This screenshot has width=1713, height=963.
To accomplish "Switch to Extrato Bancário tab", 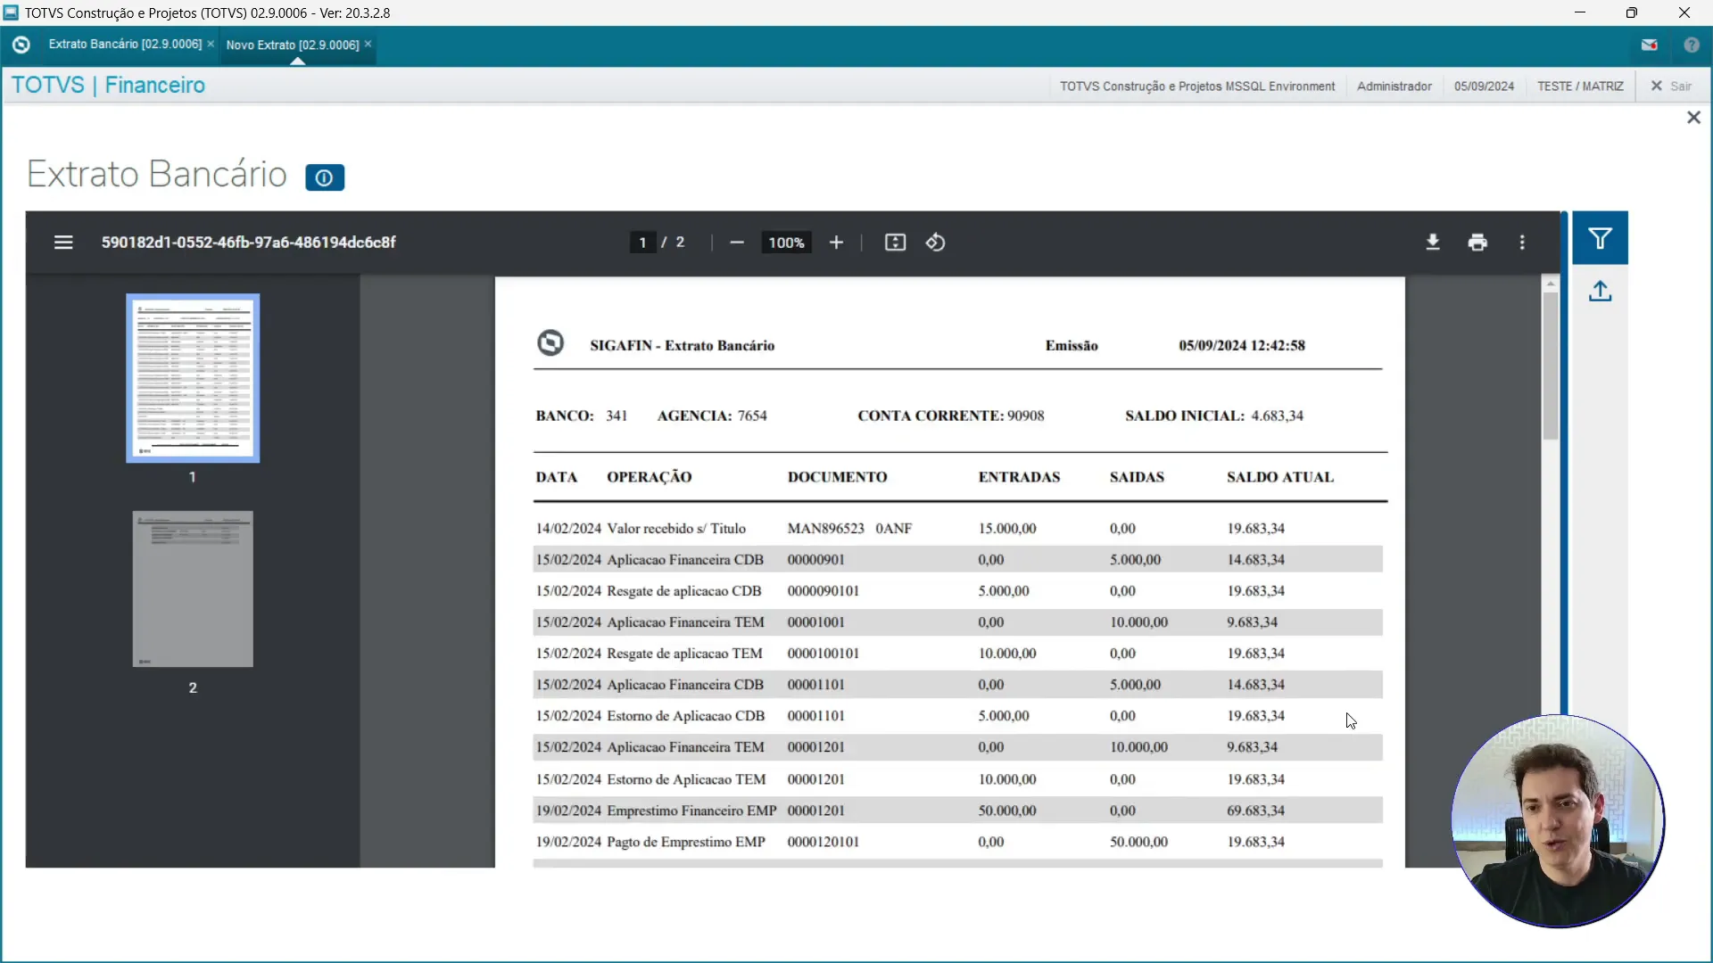I will click(x=125, y=45).
